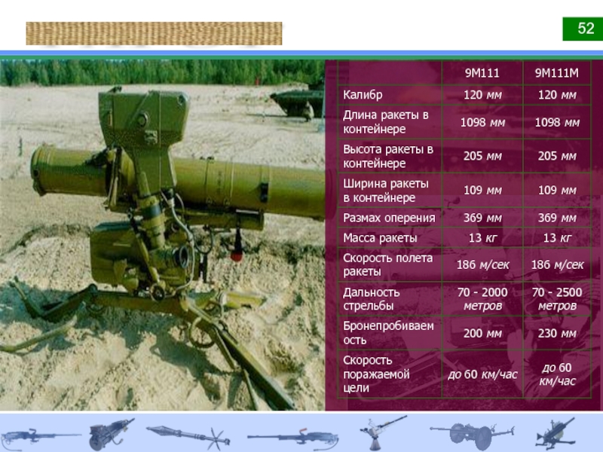The height and width of the screenshot is (452, 603).
Task: Click 205 мм value under 9М111
Action: [482, 156]
